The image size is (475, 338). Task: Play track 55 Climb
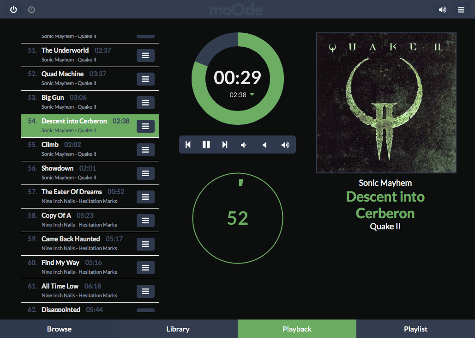click(x=90, y=149)
